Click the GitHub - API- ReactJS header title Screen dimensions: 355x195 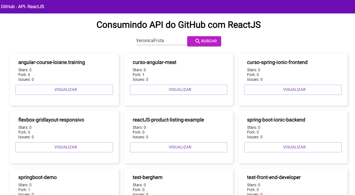click(x=22, y=6)
